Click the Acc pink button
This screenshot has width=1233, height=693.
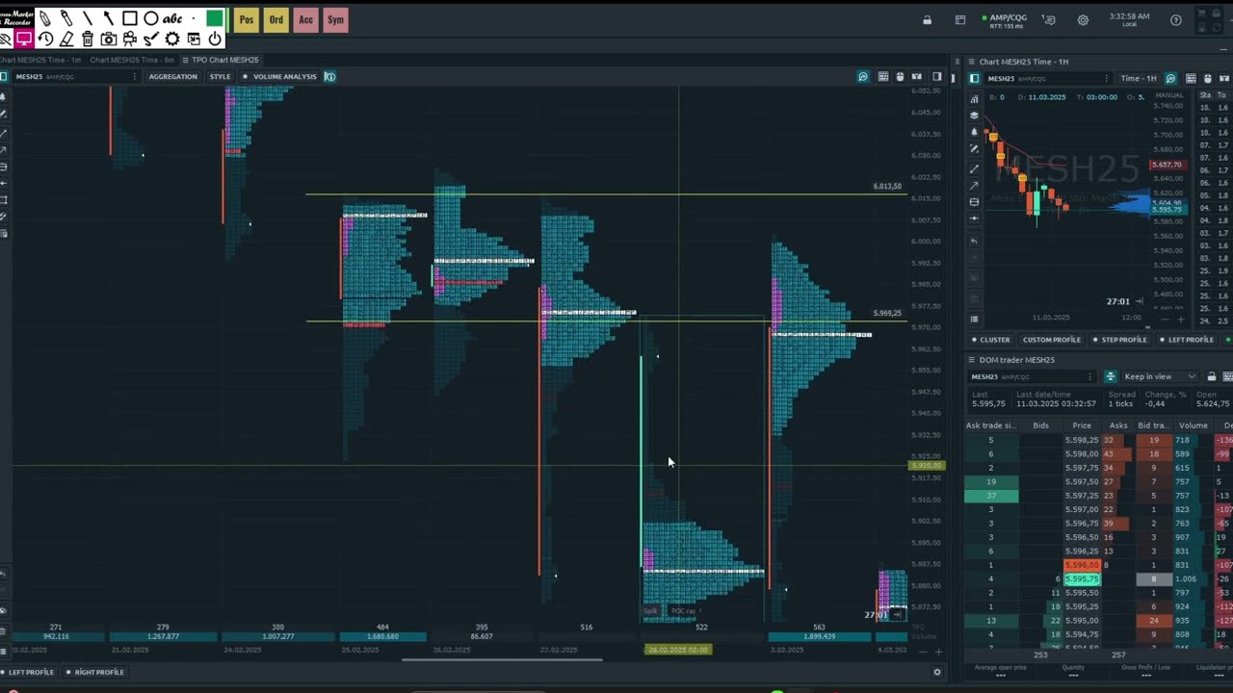pos(305,19)
